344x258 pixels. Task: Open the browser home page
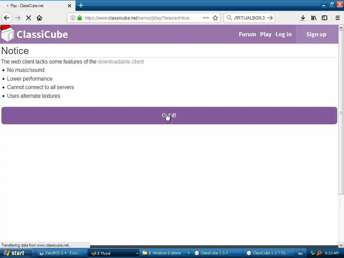[39, 18]
